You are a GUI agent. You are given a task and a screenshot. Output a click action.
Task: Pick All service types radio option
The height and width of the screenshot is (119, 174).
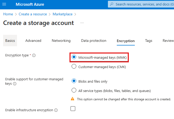(74, 90)
